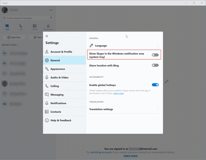Open the dial pad icon

(51, 18)
